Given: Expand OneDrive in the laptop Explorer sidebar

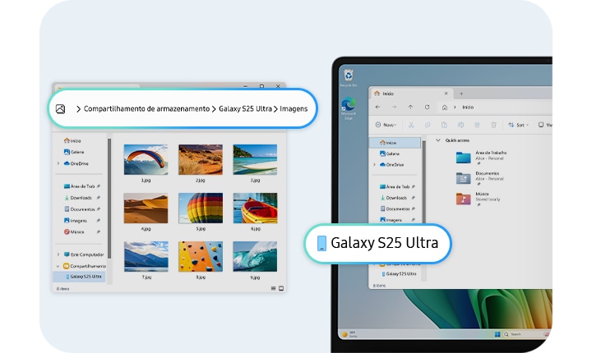Looking at the screenshot, I should (x=374, y=165).
